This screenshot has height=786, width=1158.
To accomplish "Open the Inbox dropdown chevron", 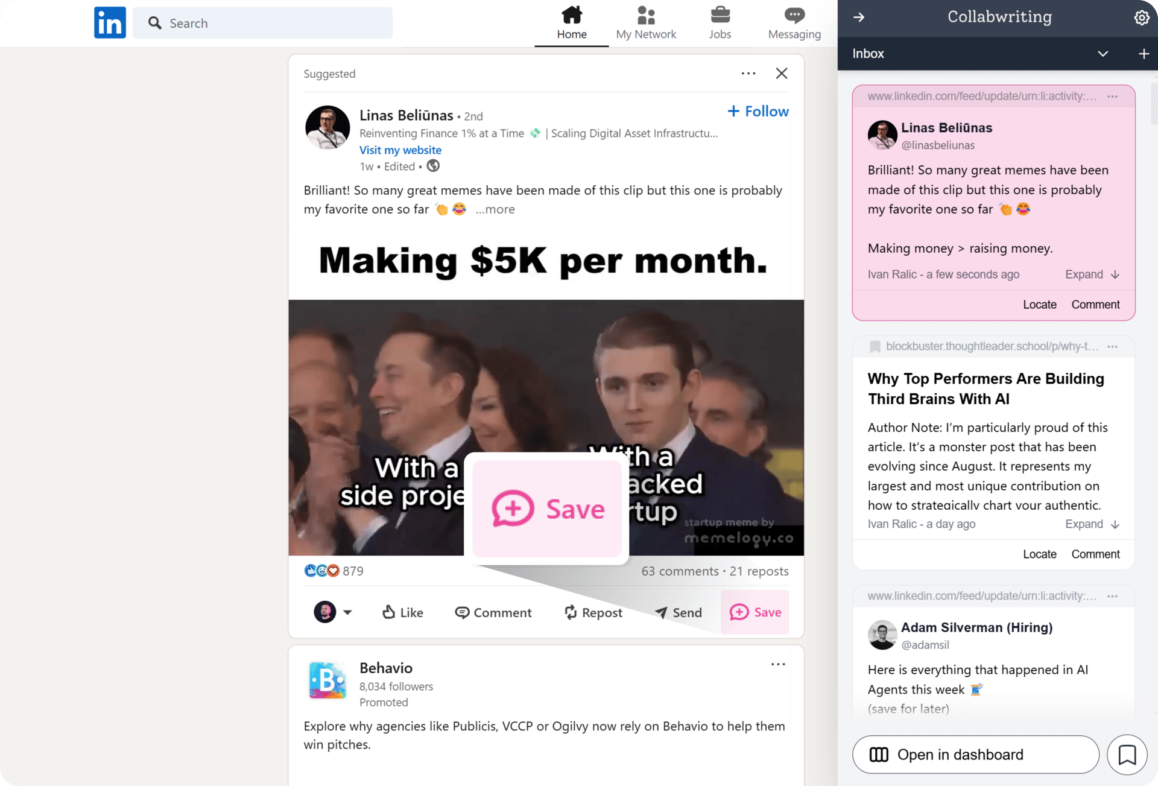I will (x=1103, y=54).
